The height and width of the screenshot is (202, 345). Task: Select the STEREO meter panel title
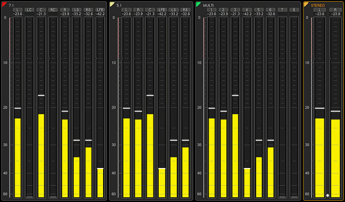coord(318,5)
